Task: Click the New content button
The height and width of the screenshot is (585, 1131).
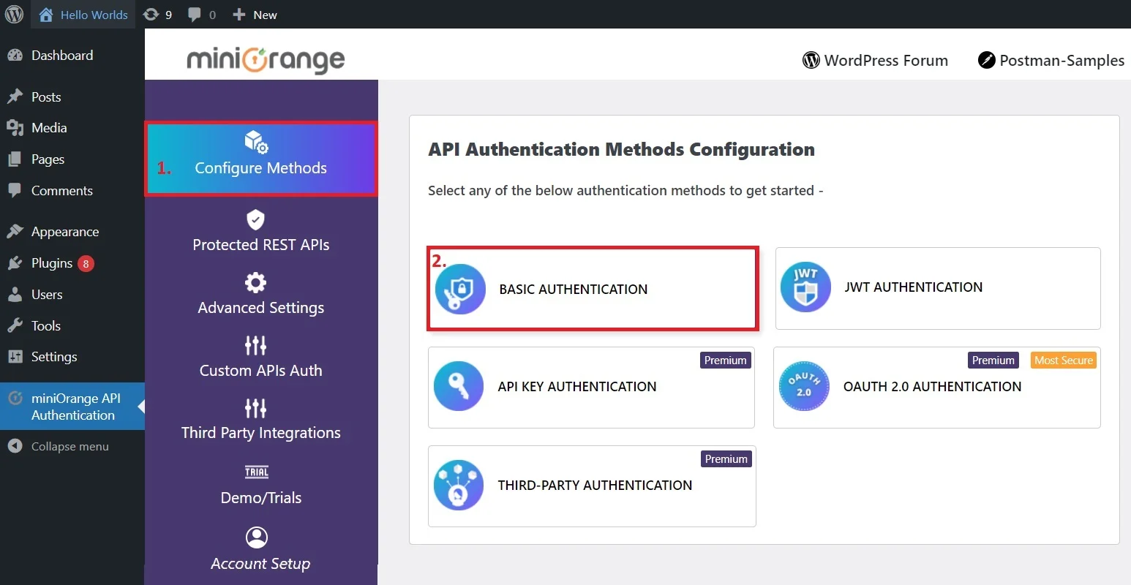Action: (255, 15)
